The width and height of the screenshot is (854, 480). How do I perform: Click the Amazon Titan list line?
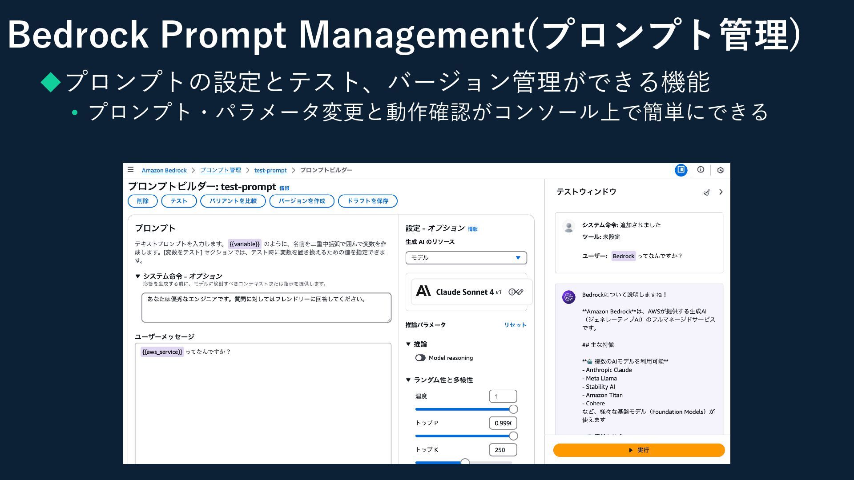pos(602,395)
